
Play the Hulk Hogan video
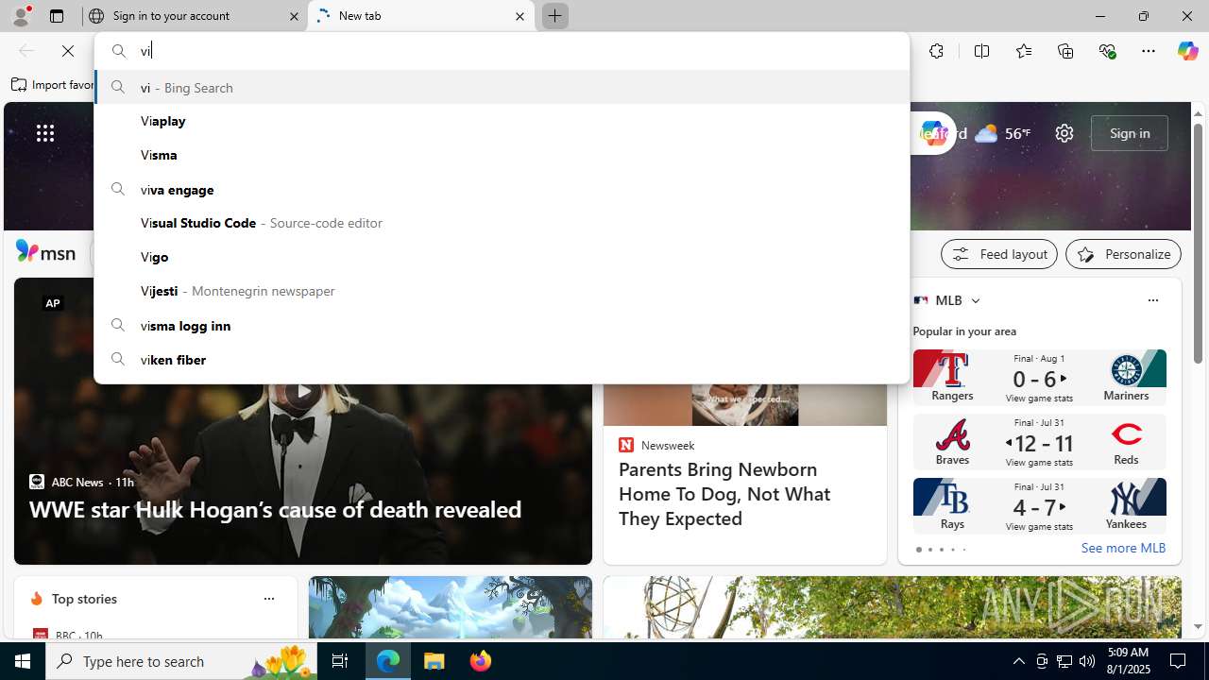click(302, 391)
